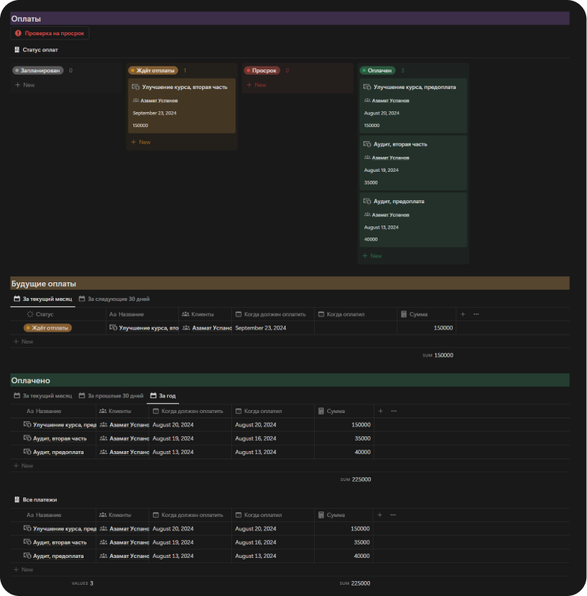The height and width of the screenshot is (596, 587).
Task: Add New card under Просрок column
Action: click(257, 84)
